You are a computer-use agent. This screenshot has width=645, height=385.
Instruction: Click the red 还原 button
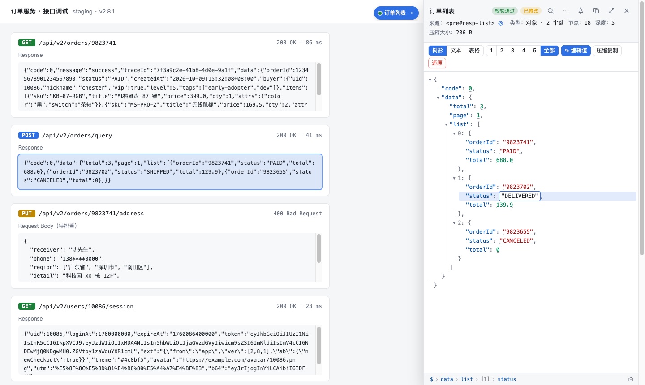pos(437,63)
